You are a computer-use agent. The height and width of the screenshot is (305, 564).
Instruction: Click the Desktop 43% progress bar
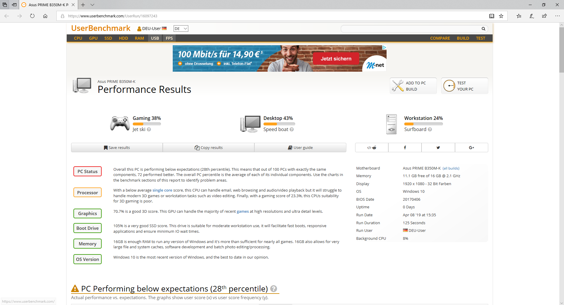(x=279, y=124)
